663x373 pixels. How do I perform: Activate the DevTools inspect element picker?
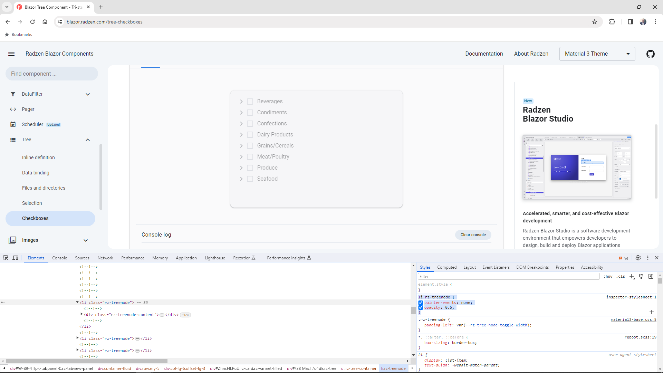click(x=6, y=258)
